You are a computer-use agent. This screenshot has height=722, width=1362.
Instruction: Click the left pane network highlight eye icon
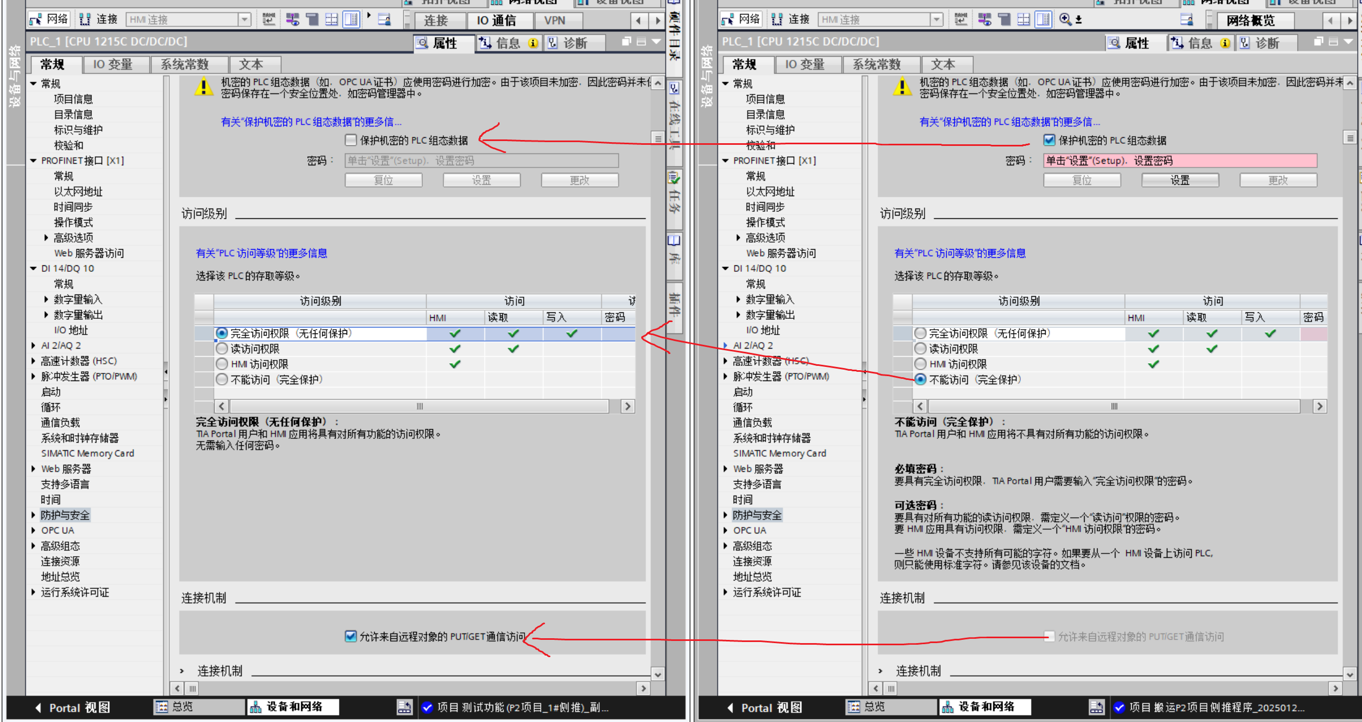(293, 20)
